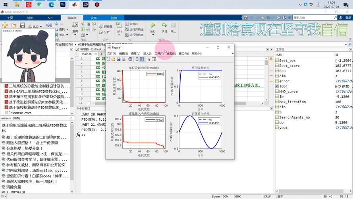Click the 分析 (Analyze) button
Screen dimensions: 353x199
tap(104, 32)
